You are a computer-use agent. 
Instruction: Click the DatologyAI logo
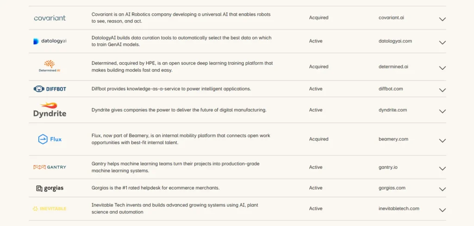(x=50, y=41)
